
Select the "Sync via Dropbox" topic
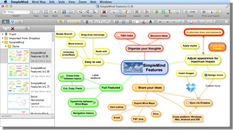coord(198,103)
